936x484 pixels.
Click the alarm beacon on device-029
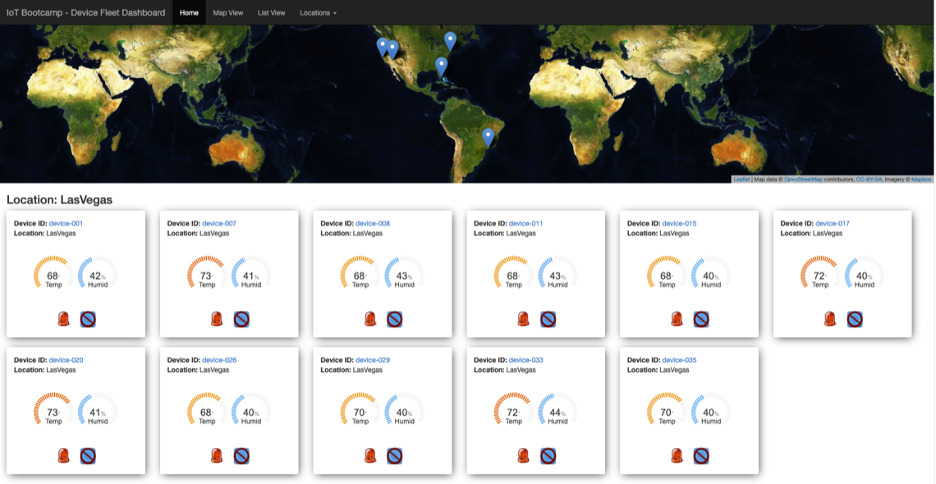[x=370, y=456]
